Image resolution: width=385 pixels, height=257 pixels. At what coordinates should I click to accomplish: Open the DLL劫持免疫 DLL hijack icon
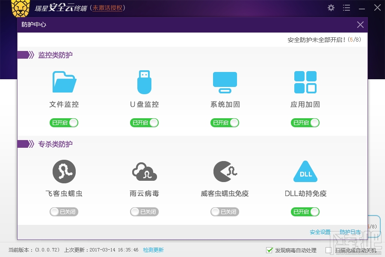[305, 171]
